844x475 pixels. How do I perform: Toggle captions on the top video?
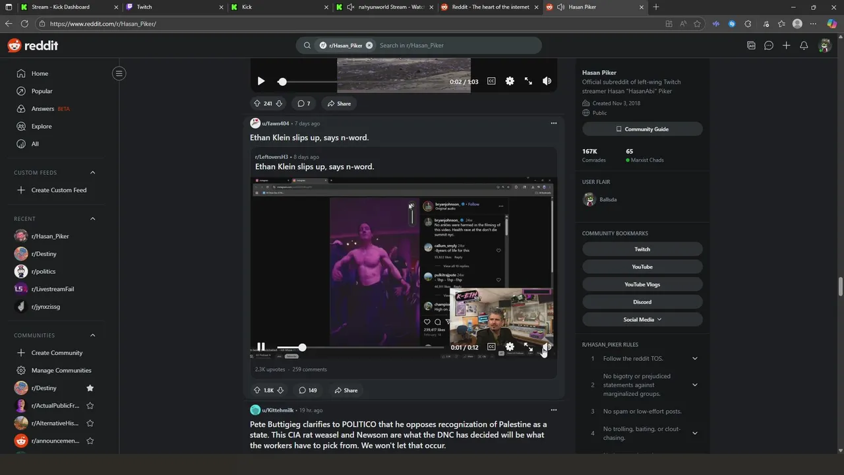491,81
